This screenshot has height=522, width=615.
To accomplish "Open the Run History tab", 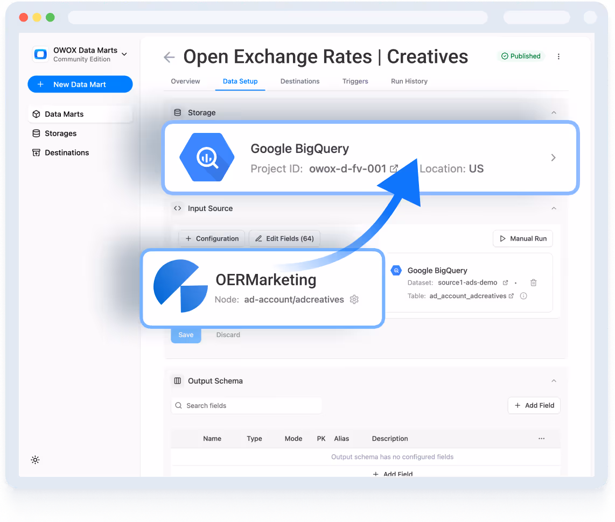I will point(409,81).
